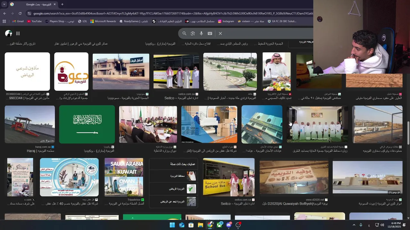Open the Google account avatar

click(9, 33)
